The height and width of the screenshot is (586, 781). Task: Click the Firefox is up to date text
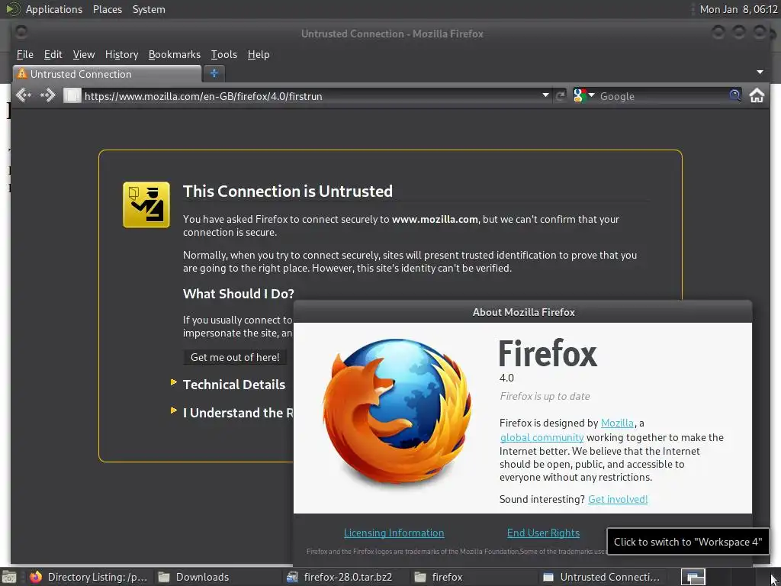pyautogui.click(x=545, y=396)
